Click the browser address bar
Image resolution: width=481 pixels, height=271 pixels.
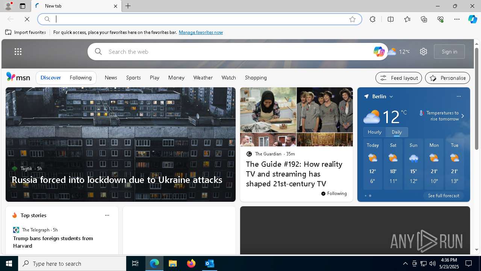coord(199,19)
